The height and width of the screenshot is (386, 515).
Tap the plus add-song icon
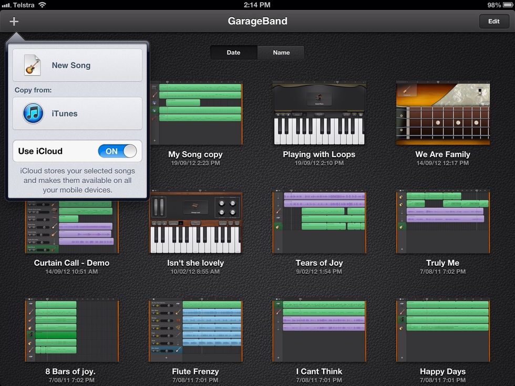click(14, 22)
